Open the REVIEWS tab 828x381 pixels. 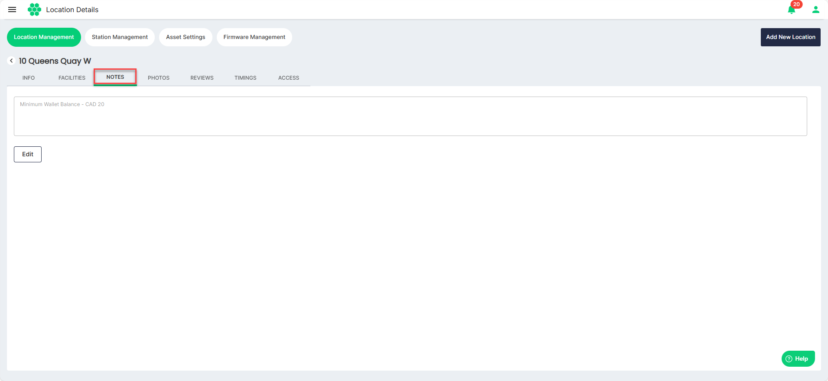[x=202, y=78]
